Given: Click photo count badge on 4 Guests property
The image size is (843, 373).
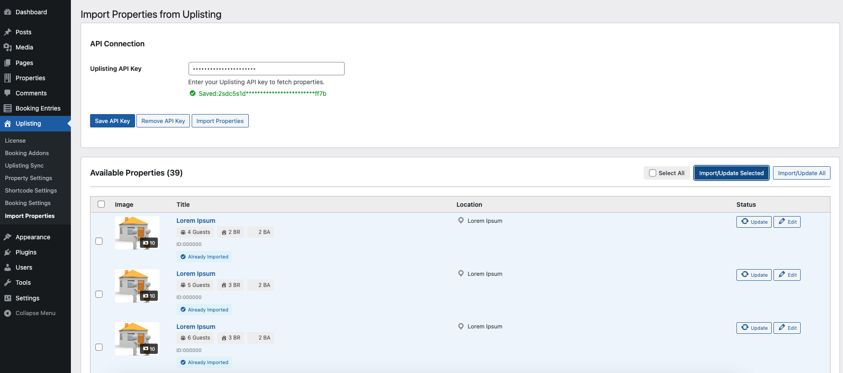Looking at the screenshot, I should click(x=149, y=243).
